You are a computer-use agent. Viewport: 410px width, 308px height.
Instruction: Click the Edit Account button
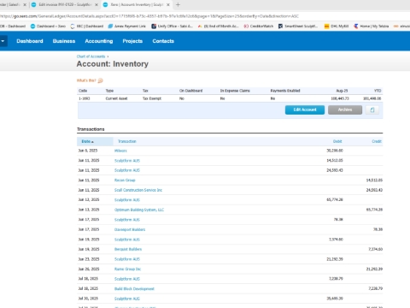[x=305, y=110]
